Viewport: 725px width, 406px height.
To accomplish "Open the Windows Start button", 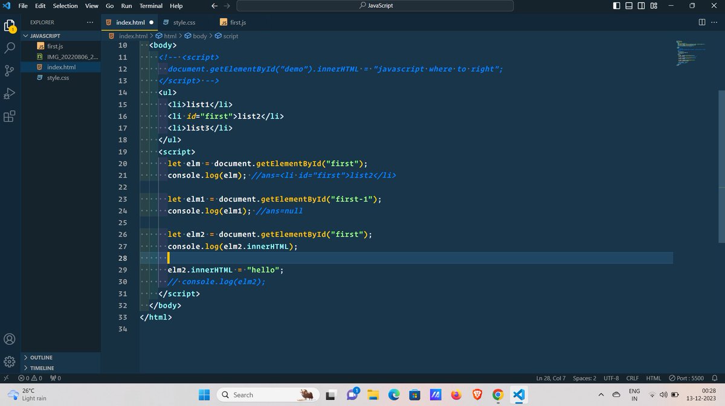I will (204, 395).
